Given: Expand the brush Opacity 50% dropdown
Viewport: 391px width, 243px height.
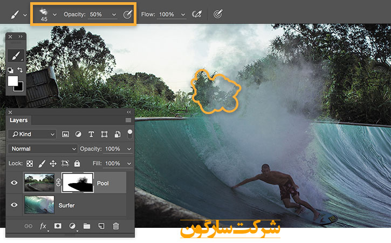Looking at the screenshot, I should click(x=113, y=14).
